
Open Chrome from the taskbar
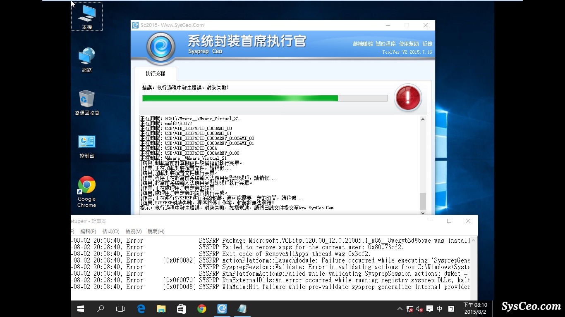click(x=201, y=309)
